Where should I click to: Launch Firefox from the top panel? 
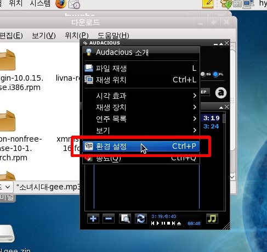pyautogui.click(x=60, y=4)
